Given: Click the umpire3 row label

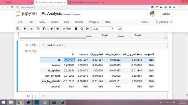Looking at the screenshot, I should pyautogui.click(x=56, y=87).
